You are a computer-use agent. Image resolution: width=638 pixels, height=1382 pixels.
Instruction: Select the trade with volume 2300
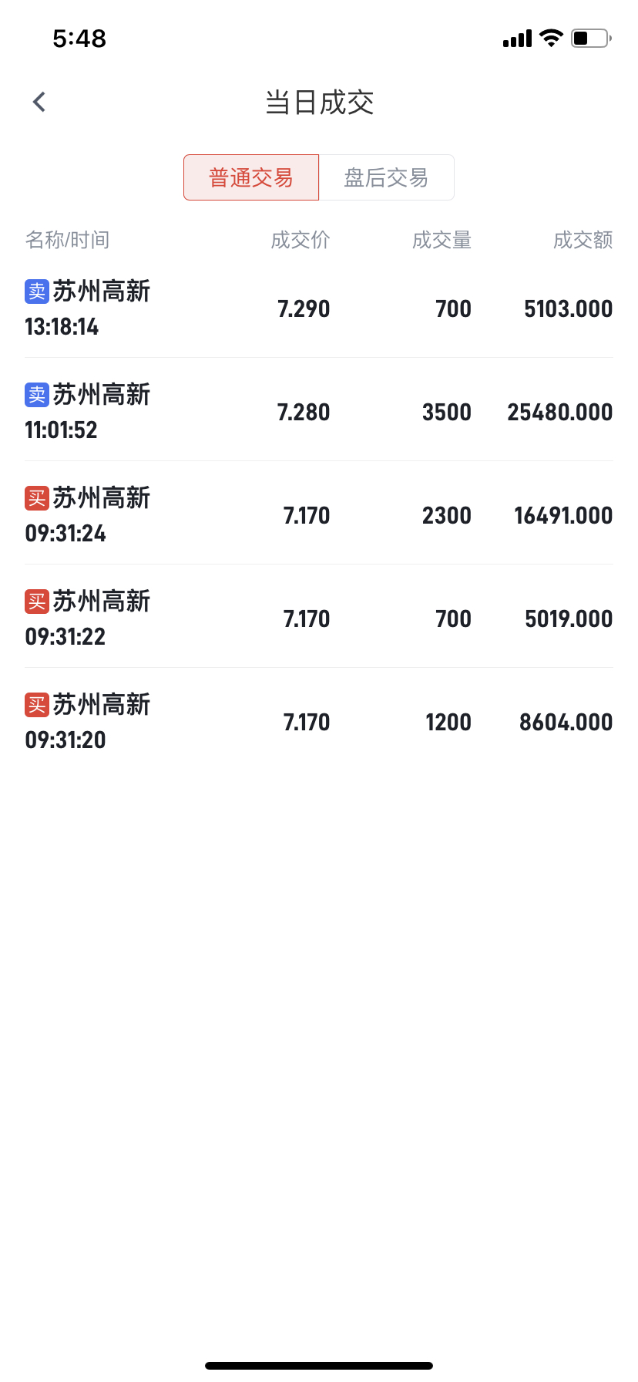(x=446, y=515)
